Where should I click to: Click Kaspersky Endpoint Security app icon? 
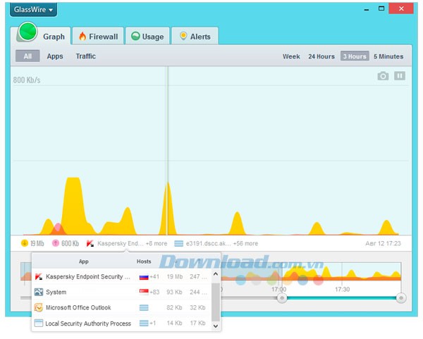[39, 277]
